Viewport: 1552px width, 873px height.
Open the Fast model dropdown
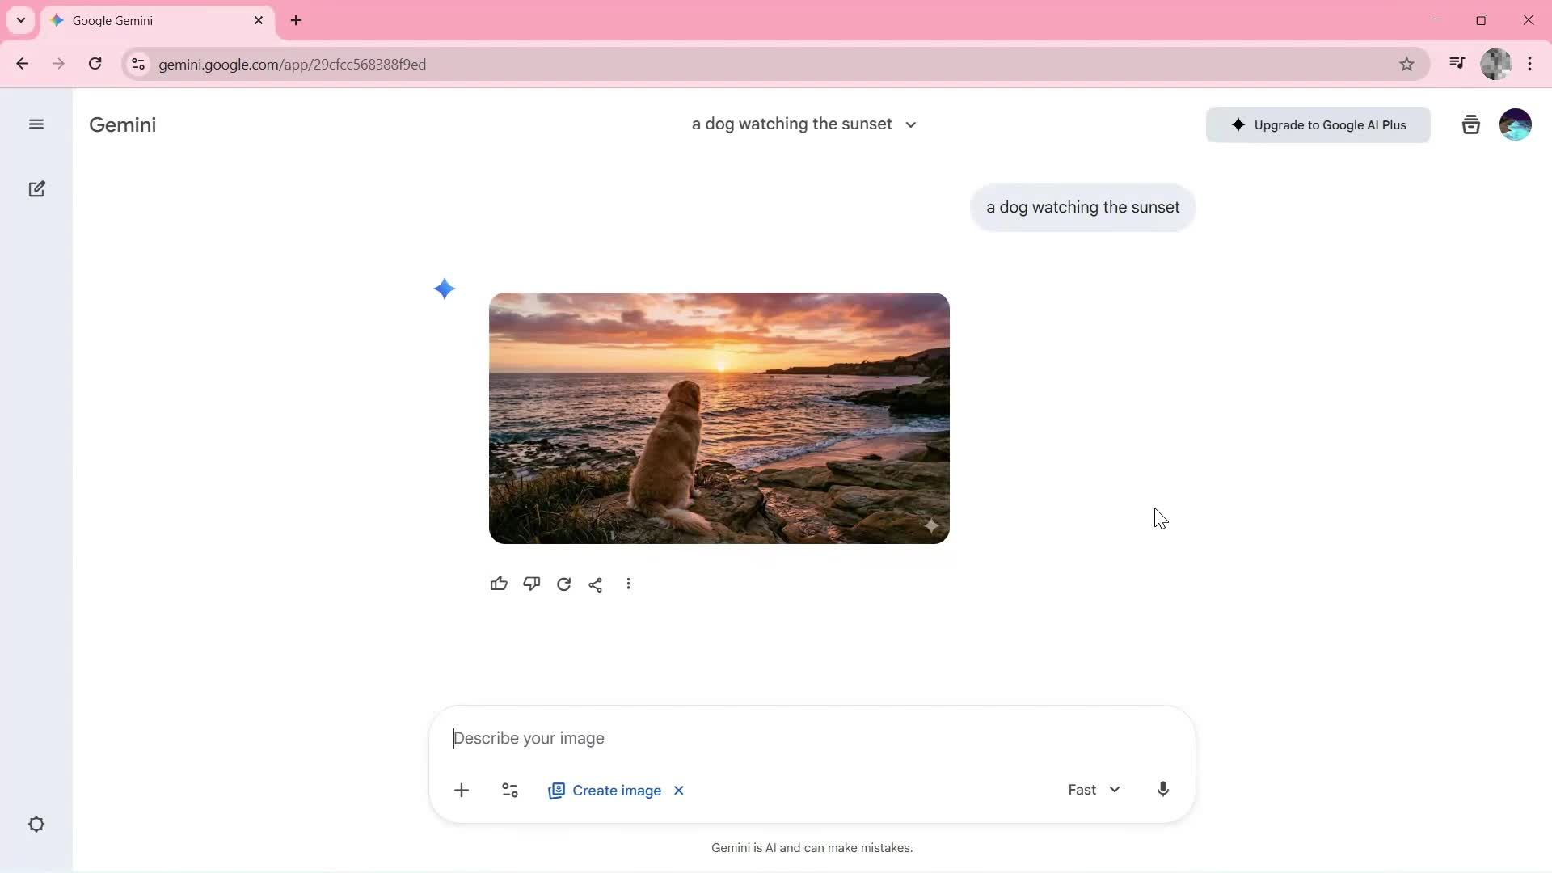click(x=1094, y=790)
